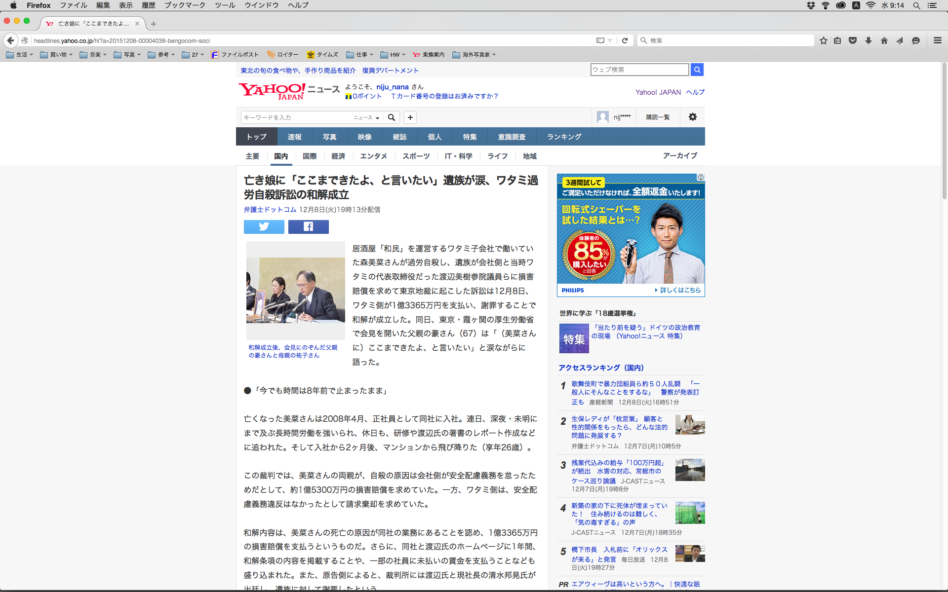Open Firefox hamburger menu
948x592 pixels.
(x=937, y=40)
